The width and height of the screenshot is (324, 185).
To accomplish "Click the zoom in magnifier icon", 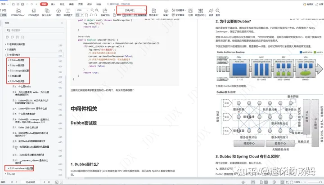I will point(97,10).
